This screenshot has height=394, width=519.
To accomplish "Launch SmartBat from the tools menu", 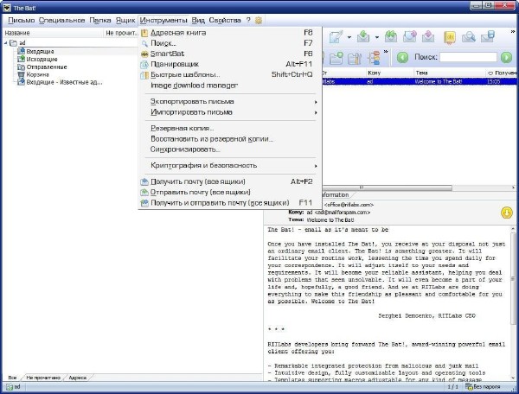I will 168,54.
